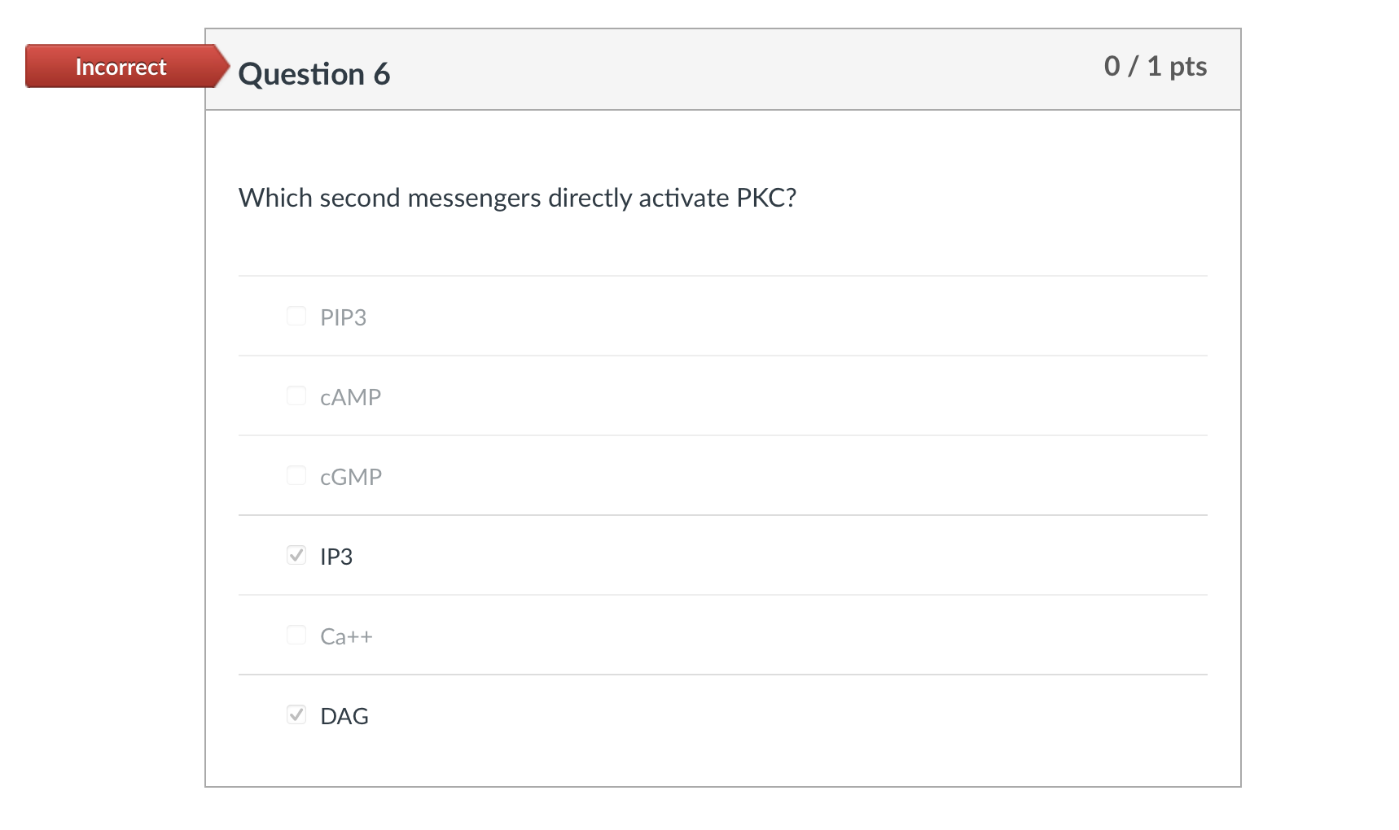Select the Question 6 header
This screenshot has height=830, width=1399.
(314, 73)
